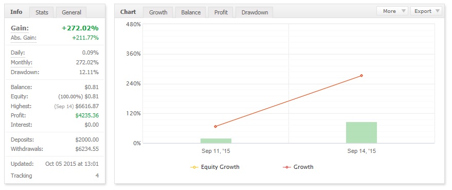This screenshot has height=190, width=452.
Task: Open the Export dropdown
Action: point(426,11)
